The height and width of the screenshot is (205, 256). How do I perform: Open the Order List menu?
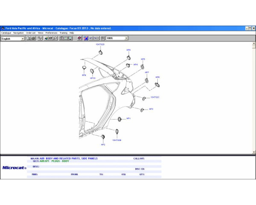(x=31, y=32)
